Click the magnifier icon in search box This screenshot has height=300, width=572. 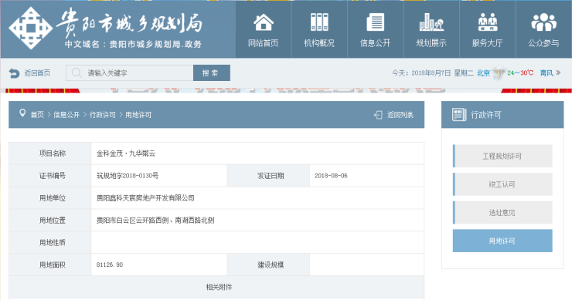77,72
